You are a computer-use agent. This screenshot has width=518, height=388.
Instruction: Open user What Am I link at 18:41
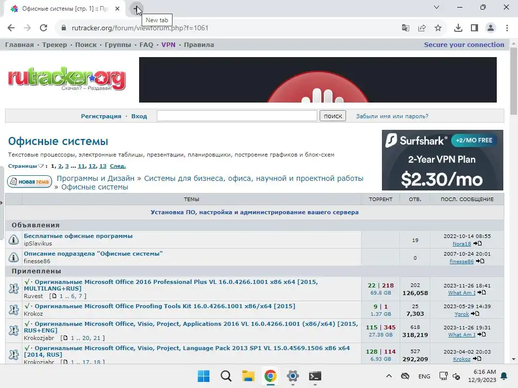click(461, 293)
